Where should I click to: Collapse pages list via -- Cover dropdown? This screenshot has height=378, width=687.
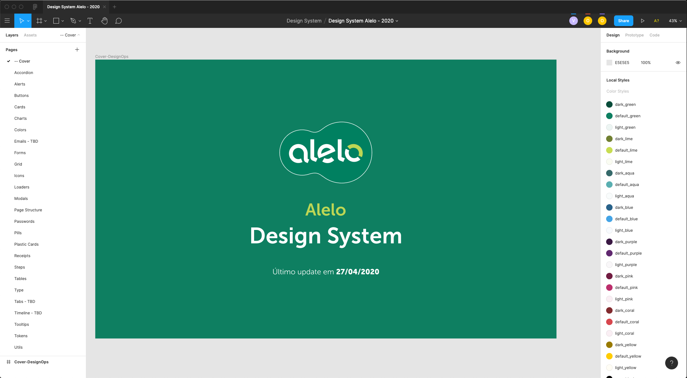tap(70, 35)
